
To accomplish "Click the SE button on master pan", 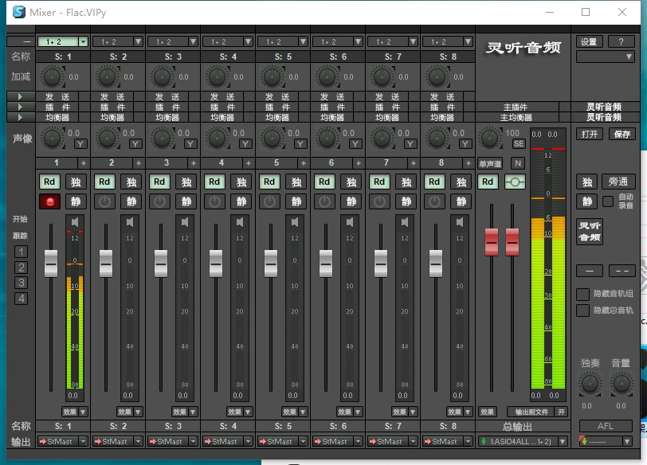I will [x=519, y=144].
